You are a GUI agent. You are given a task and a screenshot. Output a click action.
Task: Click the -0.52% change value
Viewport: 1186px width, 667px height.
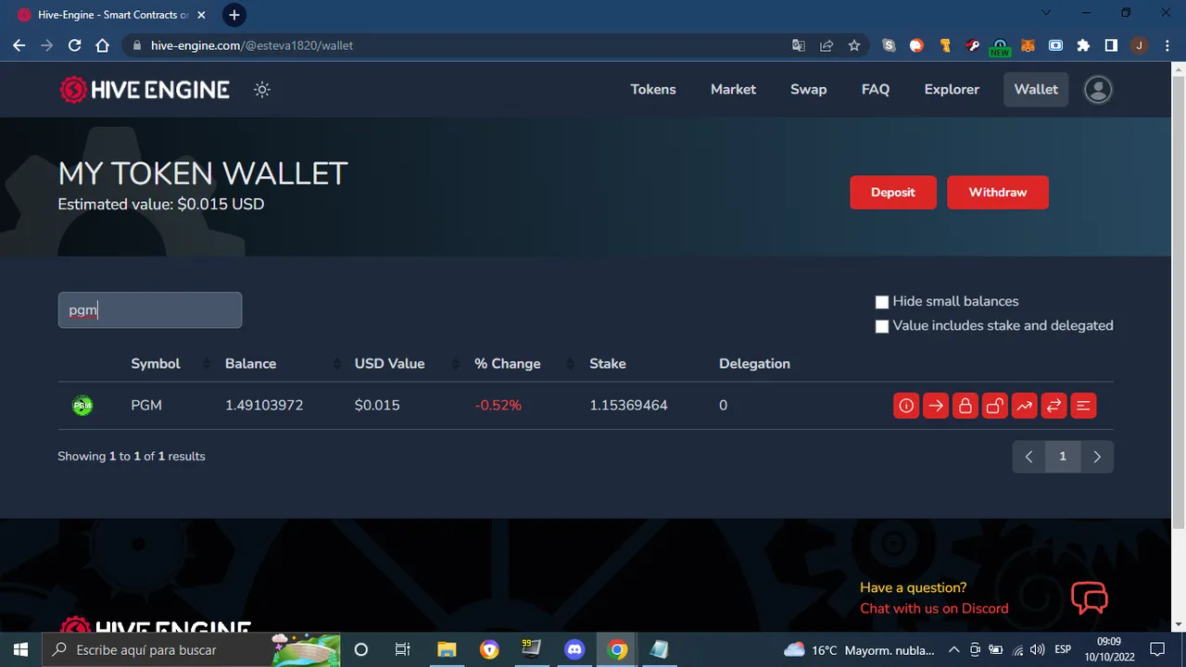tap(498, 406)
